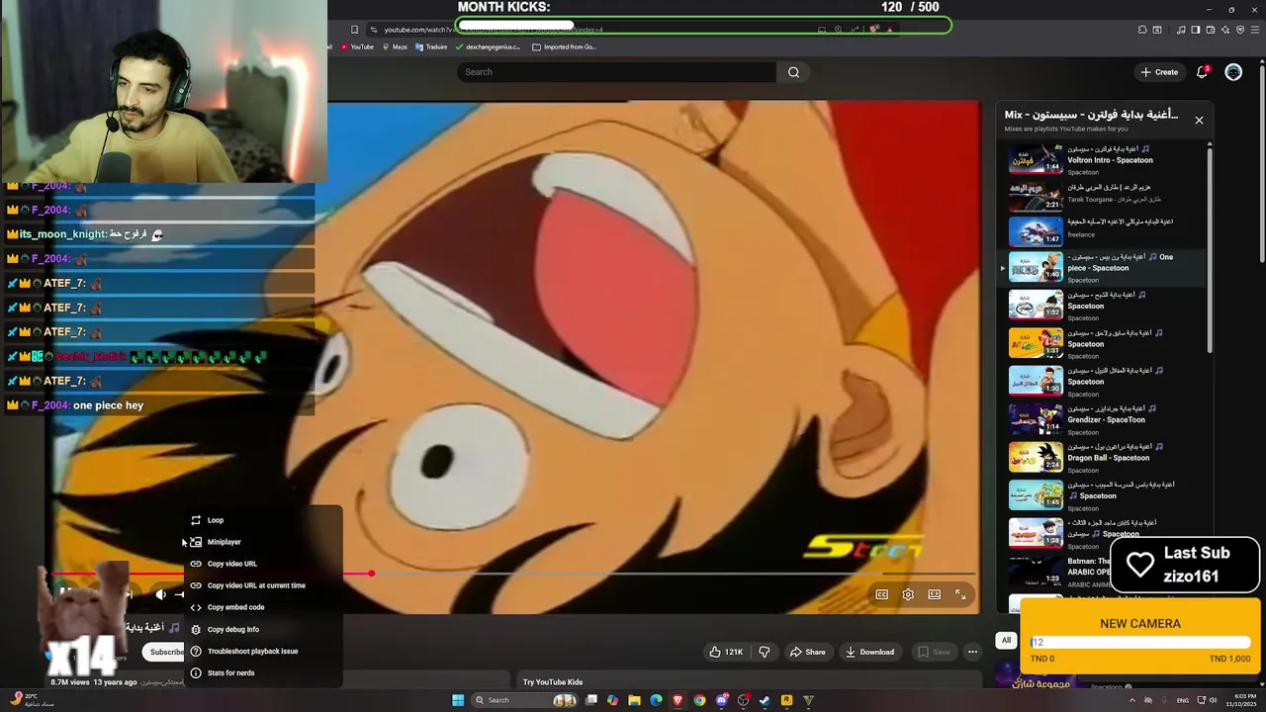Select the All filter chip
Screen dimensions: 1266x712
pyautogui.click(x=1006, y=640)
